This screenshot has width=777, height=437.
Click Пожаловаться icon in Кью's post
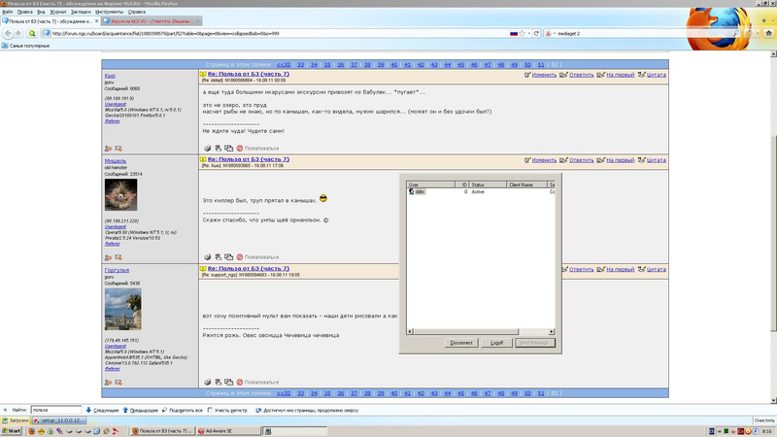pyautogui.click(x=240, y=149)
